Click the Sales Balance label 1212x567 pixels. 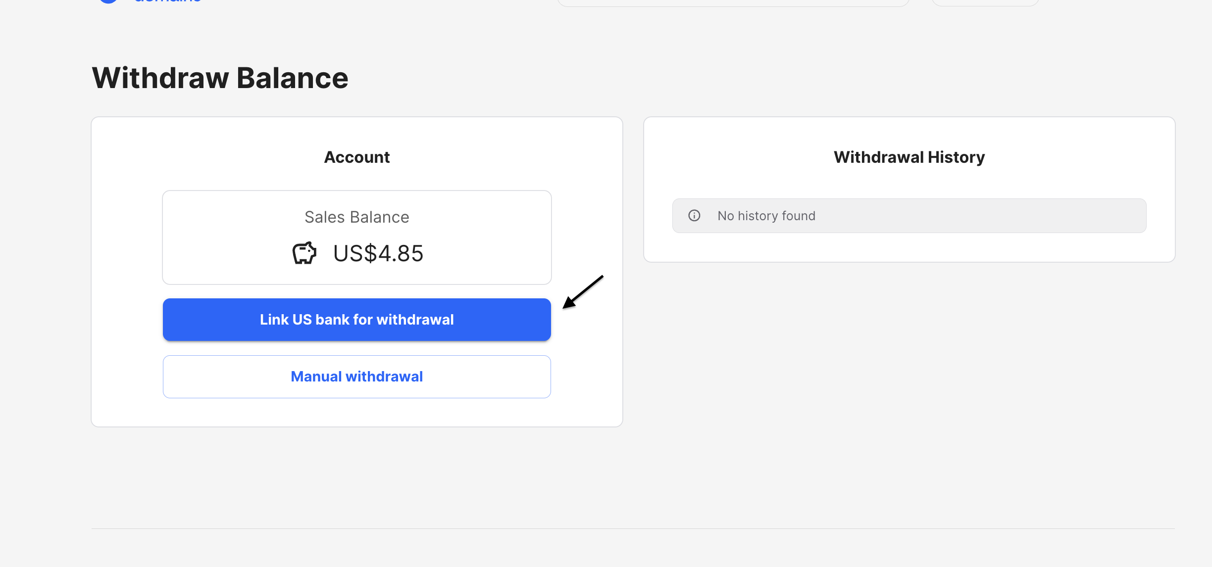(x=356, y=217)
